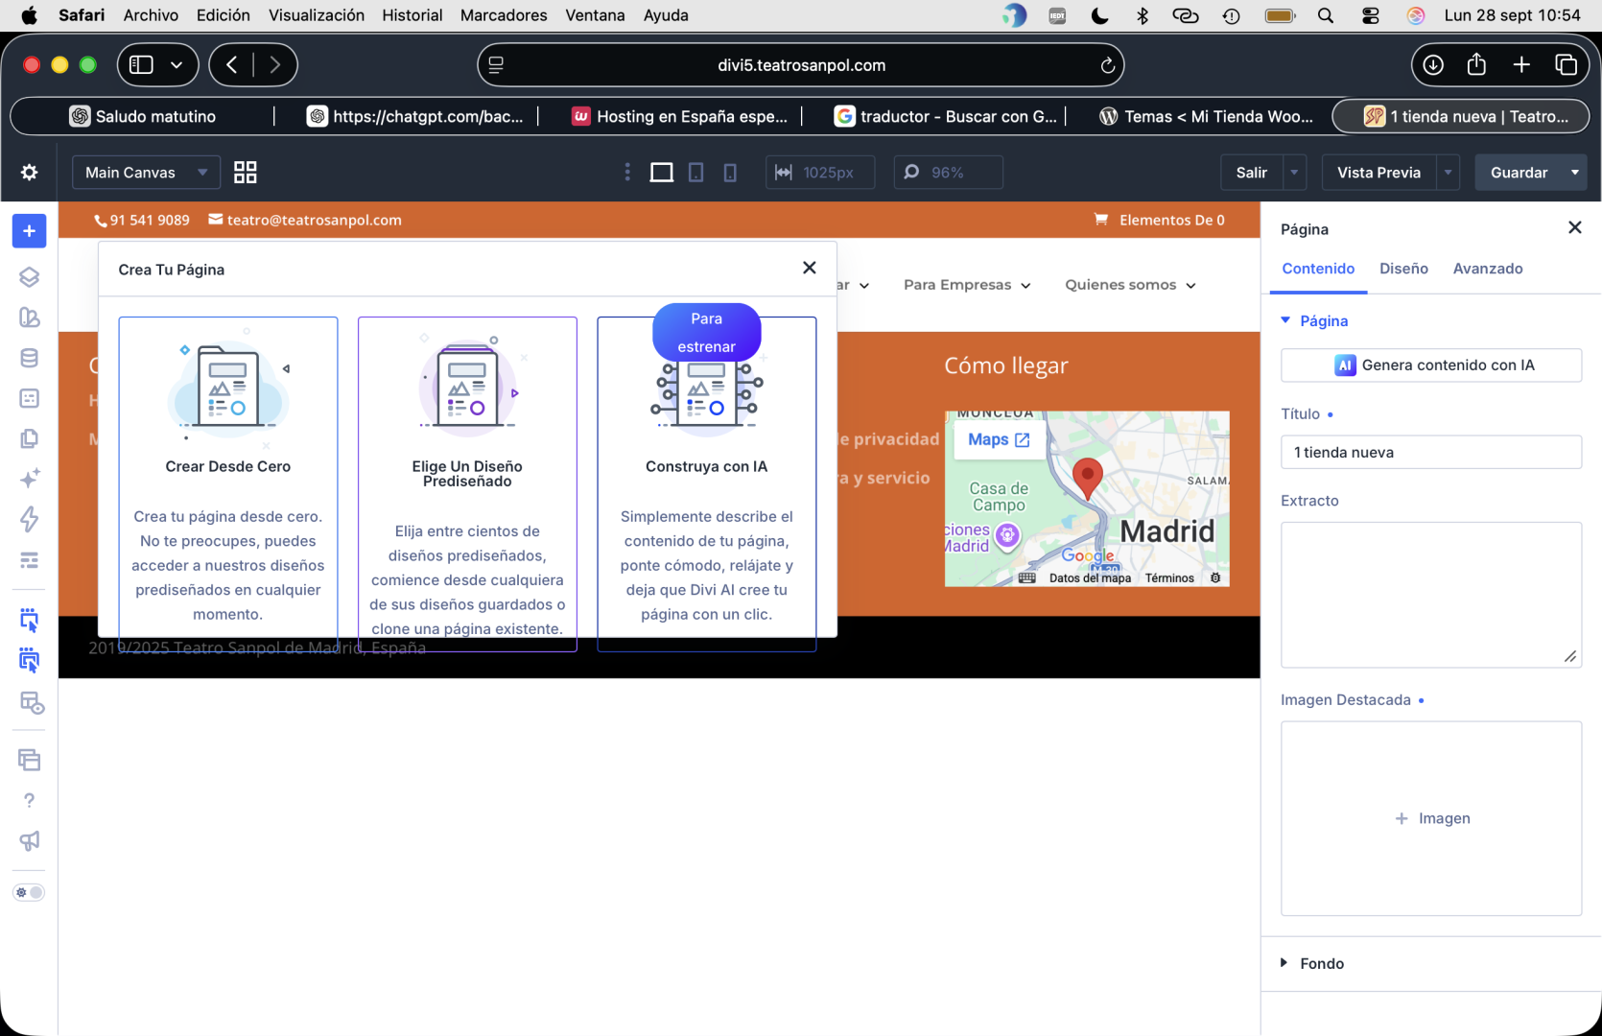Select the phone view icon
This screenshot has width=1602, height=1036.
[x=730, y=173]
